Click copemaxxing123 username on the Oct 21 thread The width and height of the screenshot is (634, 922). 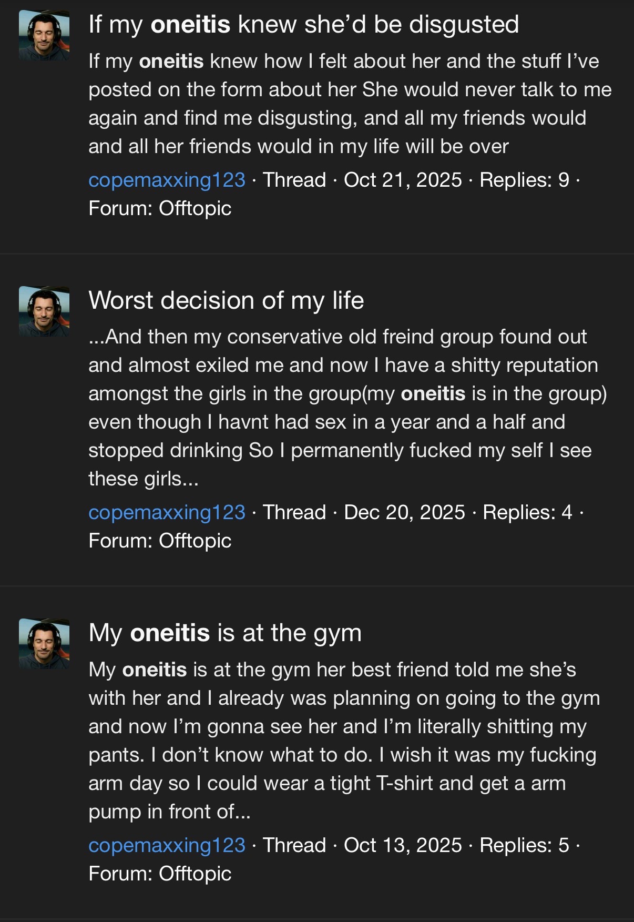pyautogui.click(x=167, y=180)
